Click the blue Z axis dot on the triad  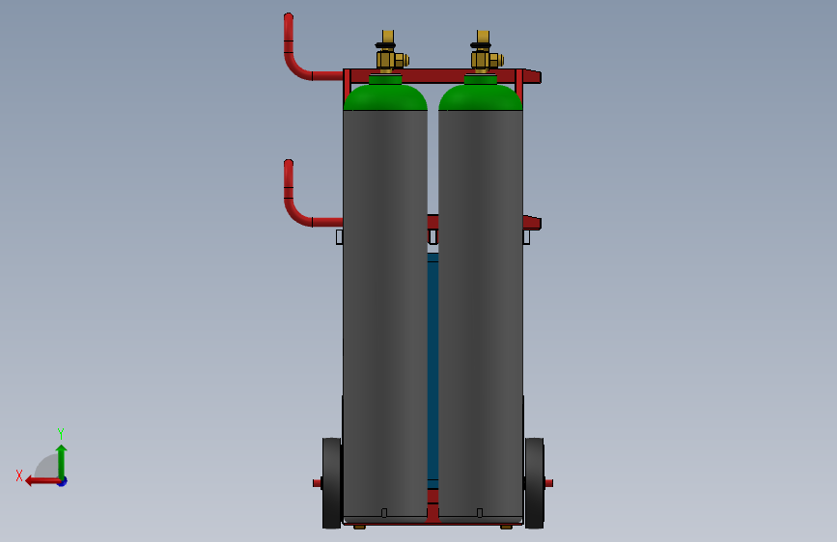click(x=63, y=482)
